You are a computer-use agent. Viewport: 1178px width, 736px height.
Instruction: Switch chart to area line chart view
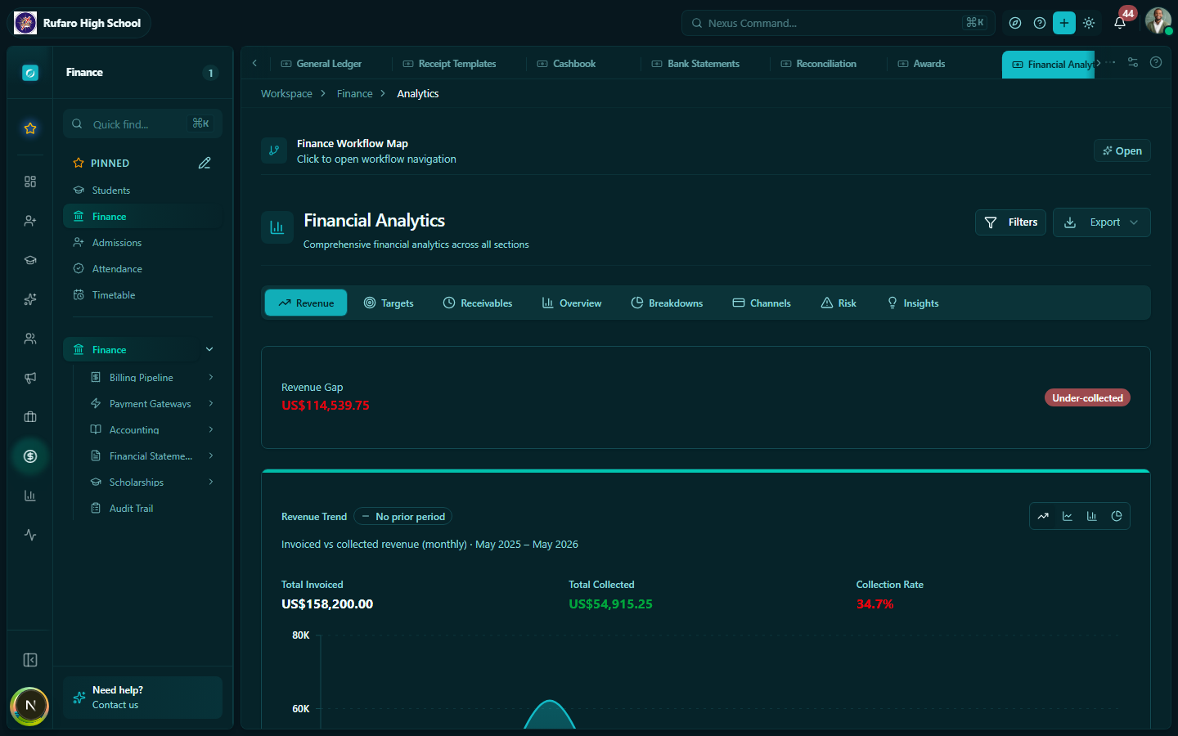1068,516
